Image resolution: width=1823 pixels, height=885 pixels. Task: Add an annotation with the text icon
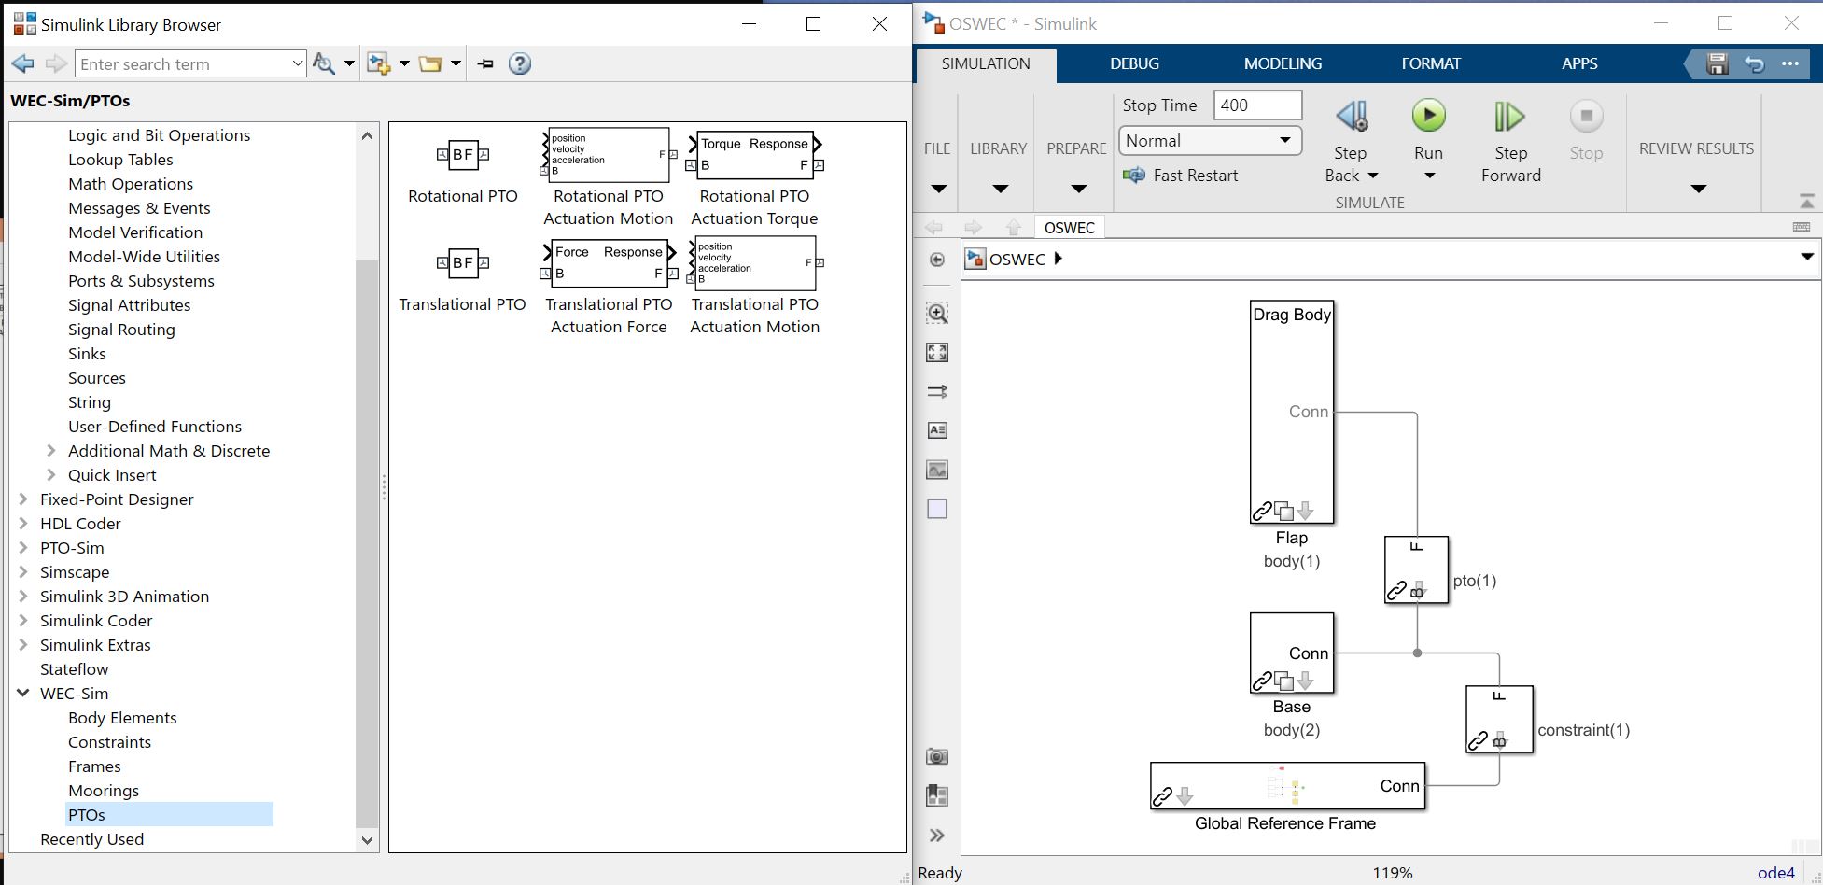pyautogui.click(x=937, y=430)
